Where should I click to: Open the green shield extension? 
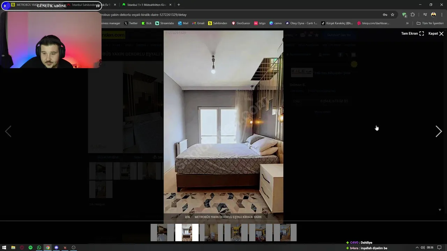[404, 15]
